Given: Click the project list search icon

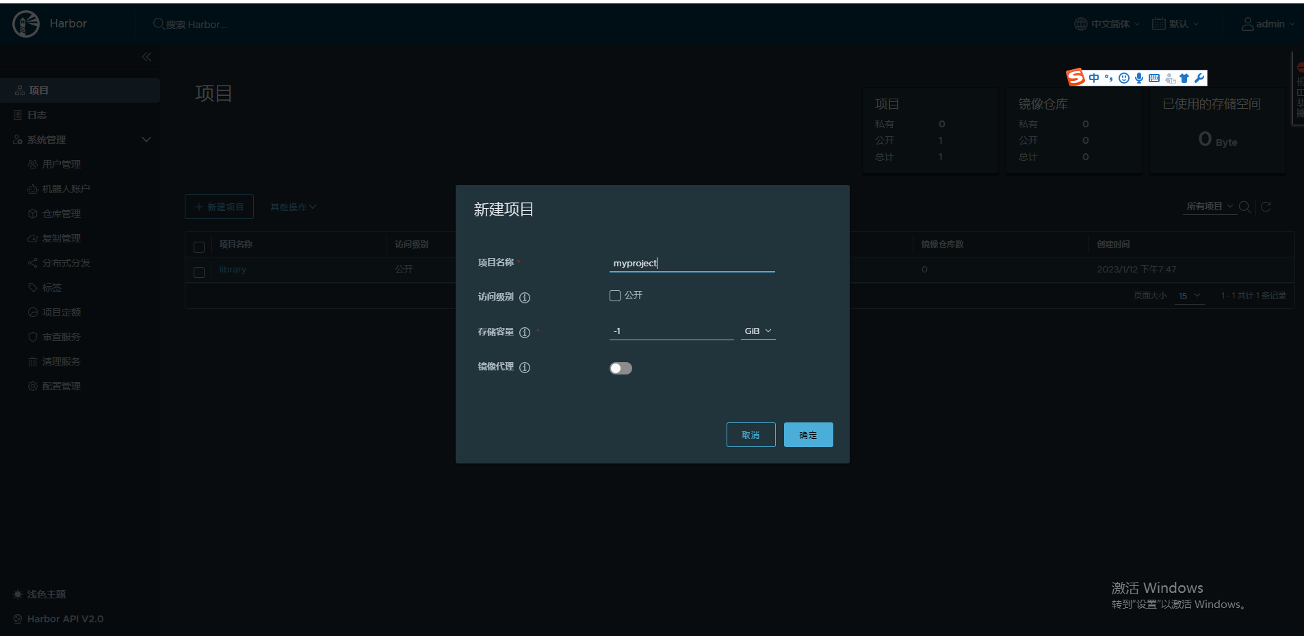Looking at the screenshot, I should click(x=1244, y=207).
